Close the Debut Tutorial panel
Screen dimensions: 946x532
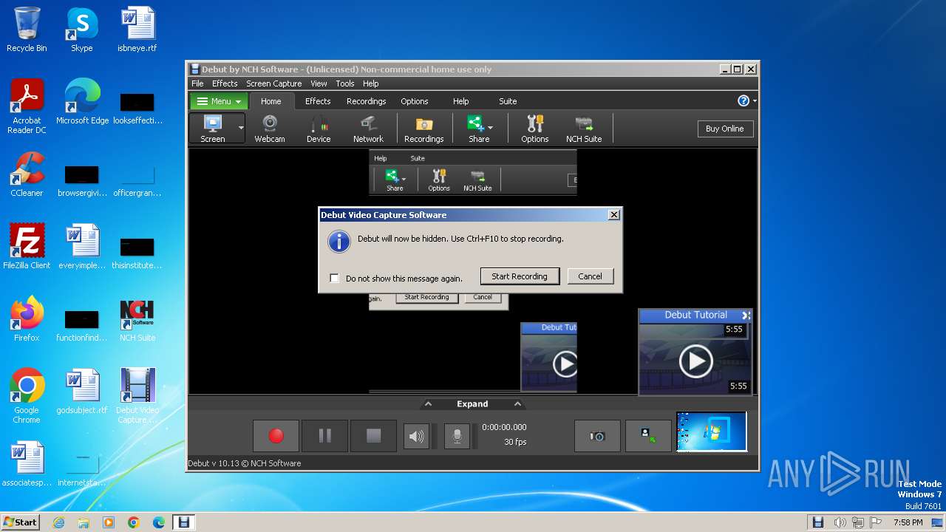coord(746,316)
